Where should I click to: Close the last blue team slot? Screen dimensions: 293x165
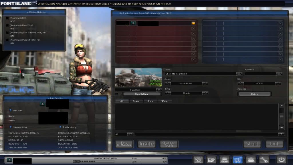280,59
